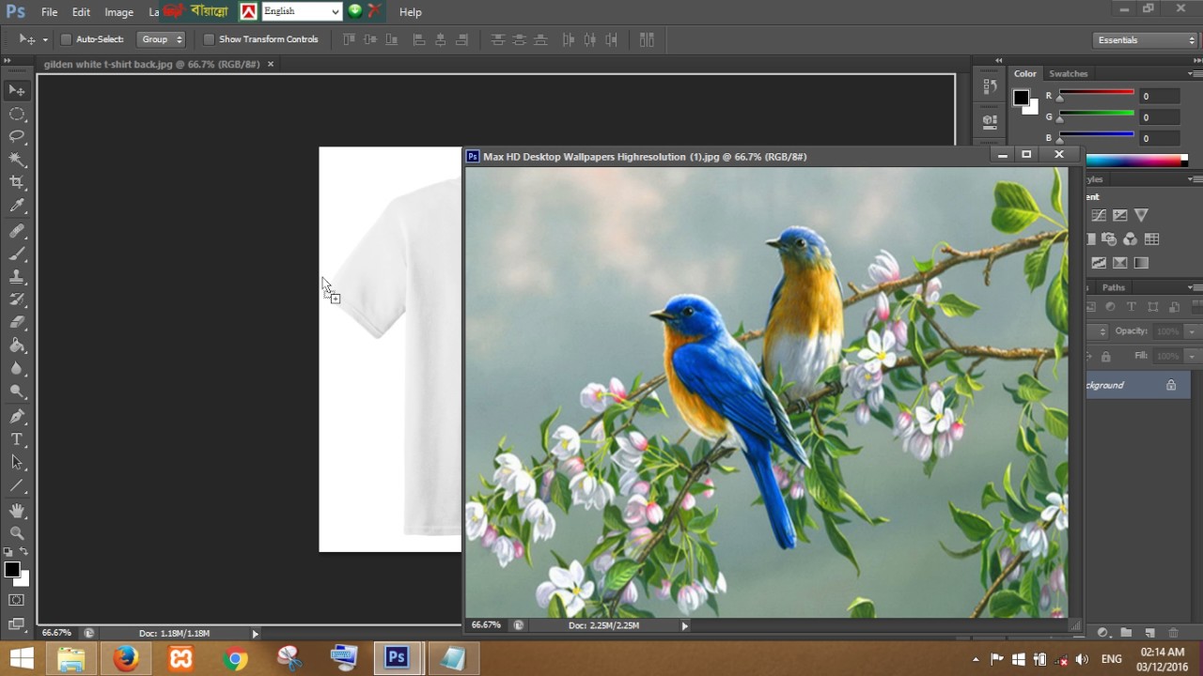Click the Vibrance adjustment icon
The height and width of the screenshot is (676, 1203).
click(x=1141, y=216)
